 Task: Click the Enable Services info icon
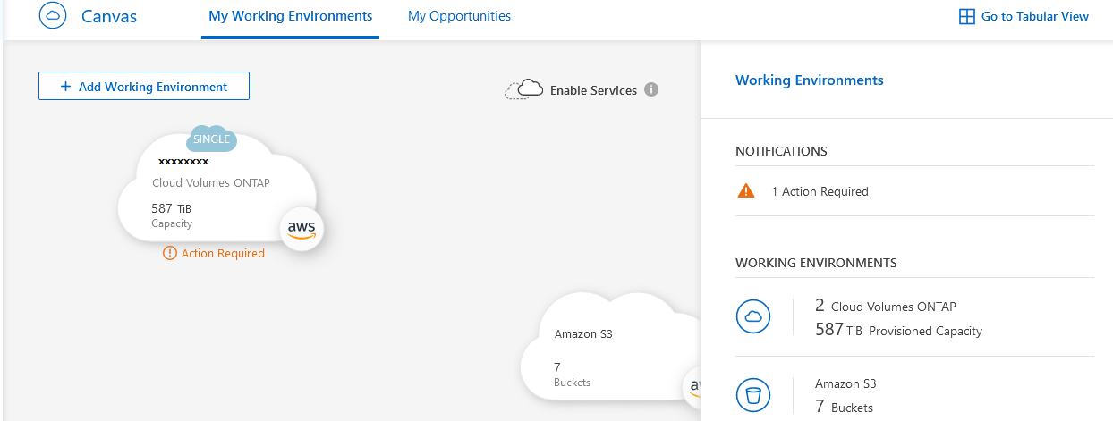click(651, 89)
